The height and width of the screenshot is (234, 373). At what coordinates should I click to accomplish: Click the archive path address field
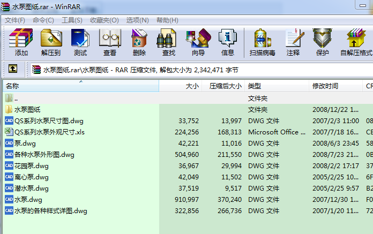click(x=202, y=70)
